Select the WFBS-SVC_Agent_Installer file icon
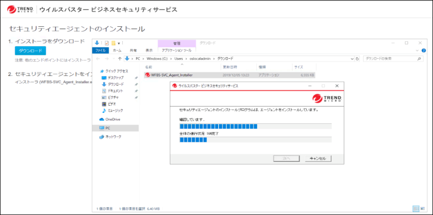The width and height of the screenshot is (433, 215). pos(147,75)
